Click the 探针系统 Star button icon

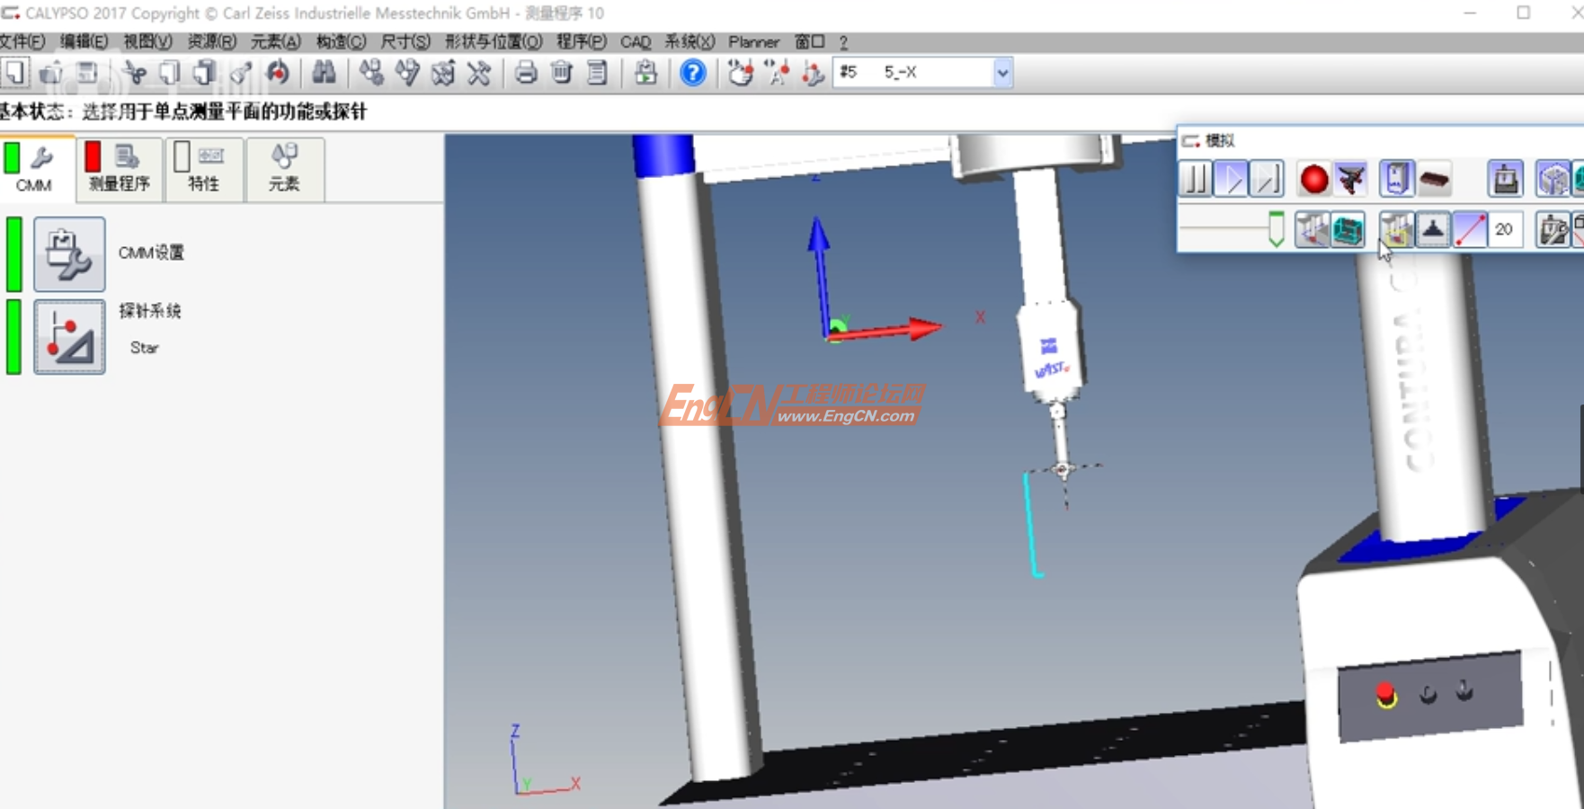(69, 337)
